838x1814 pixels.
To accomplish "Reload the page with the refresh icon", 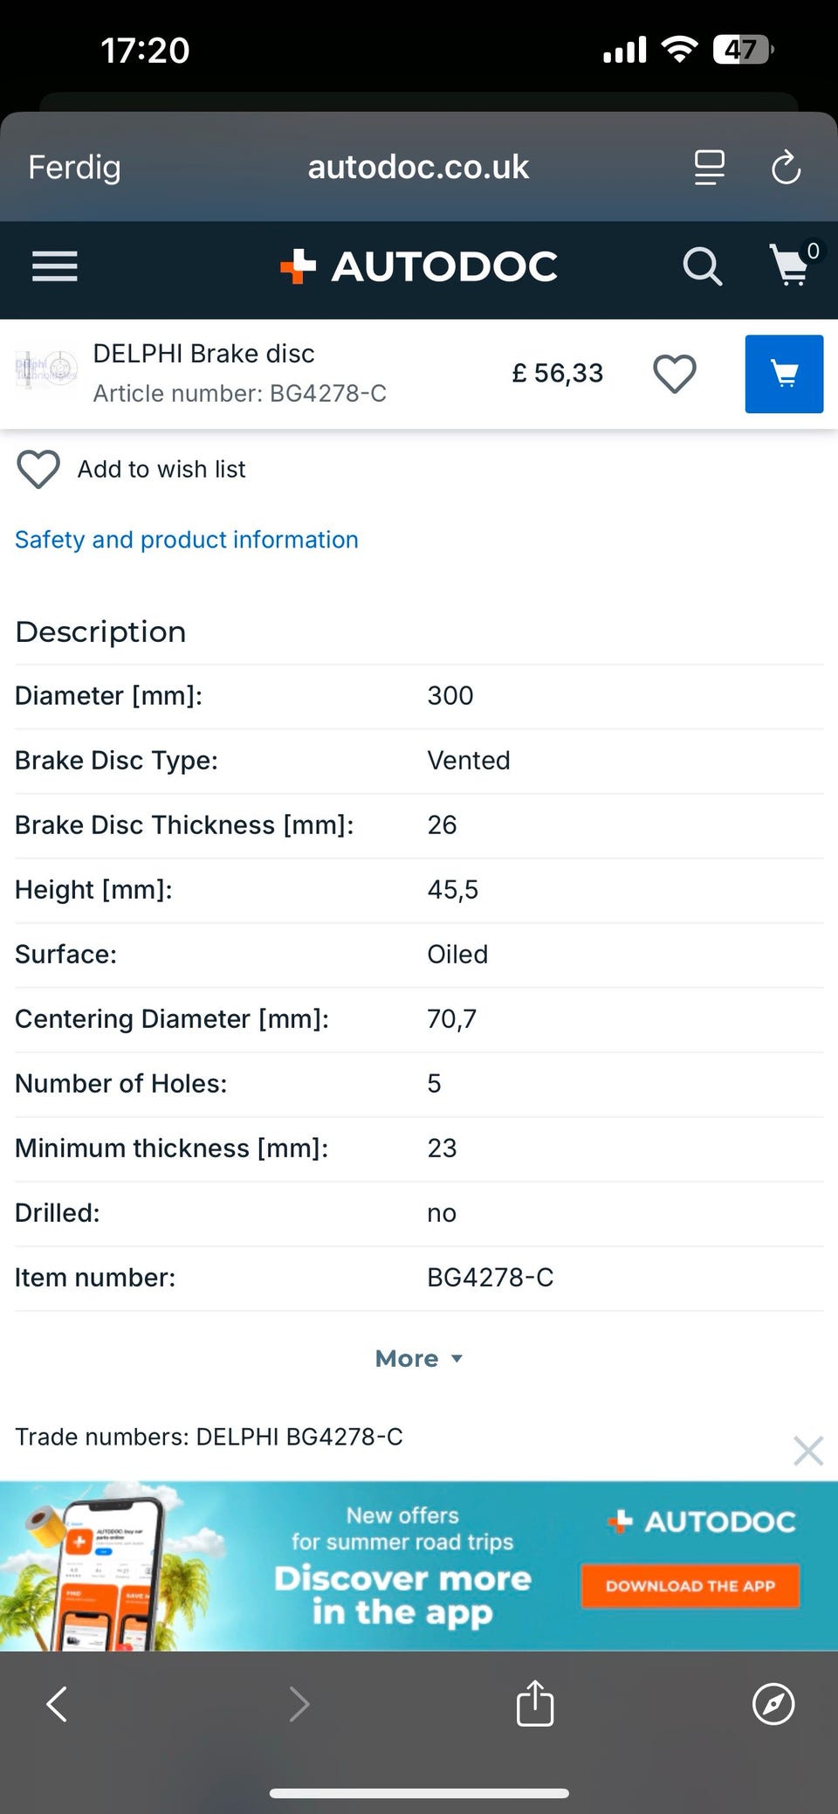I will 786,167.
